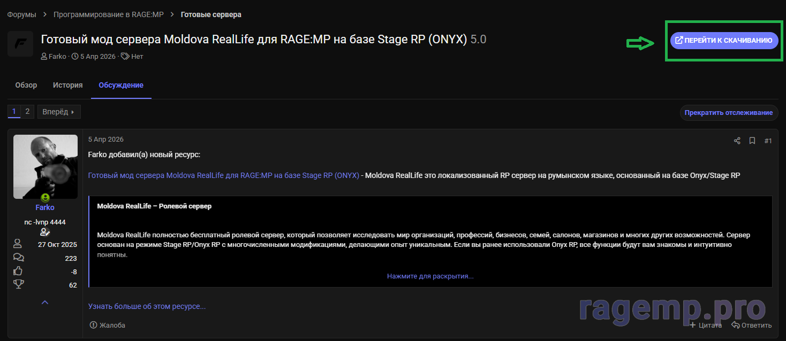This screenshot has height=341, width=786.
Task: Click the trophy points icon in the user panel
Action: (18, 284)
